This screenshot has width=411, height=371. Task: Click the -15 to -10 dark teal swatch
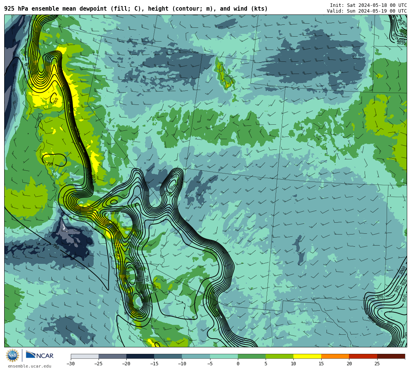click(x=168, y=356)
